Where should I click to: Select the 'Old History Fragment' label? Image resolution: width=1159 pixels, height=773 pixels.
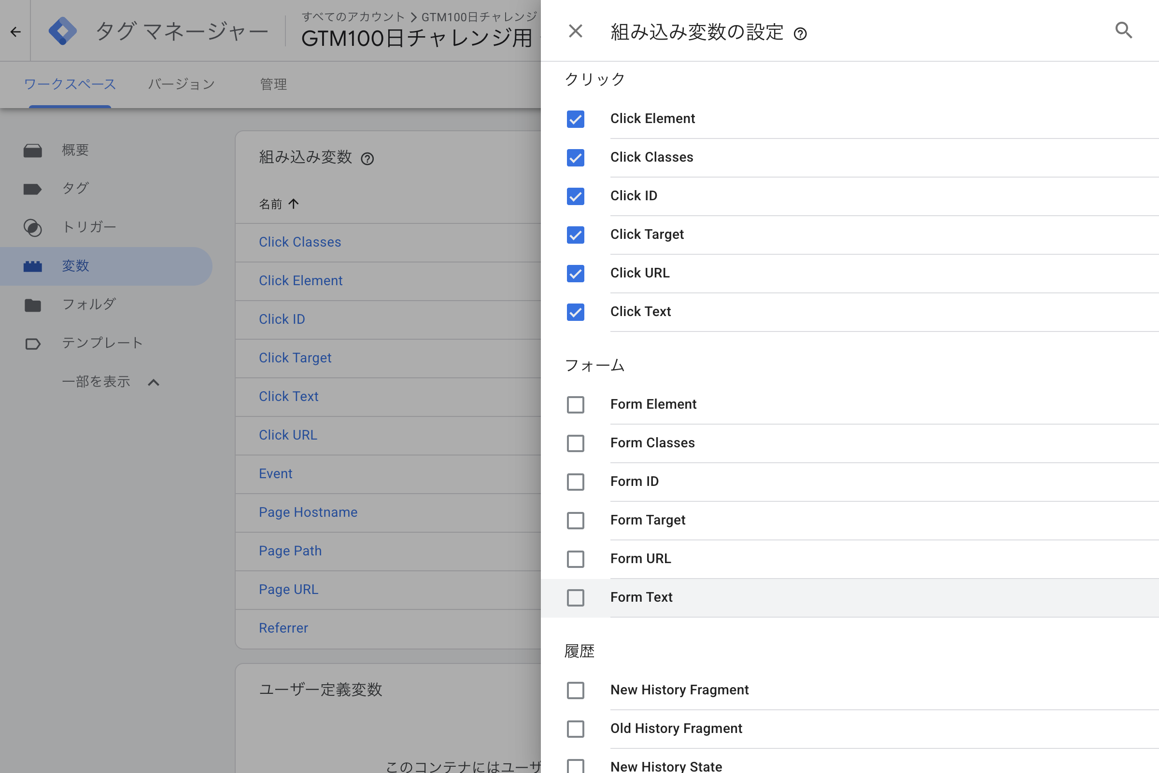tap(676, 729)
